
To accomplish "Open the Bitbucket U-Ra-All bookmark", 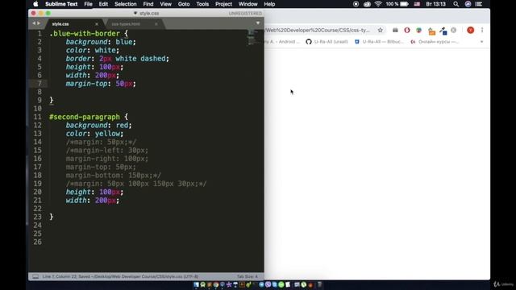I will (x=379, y=42).
